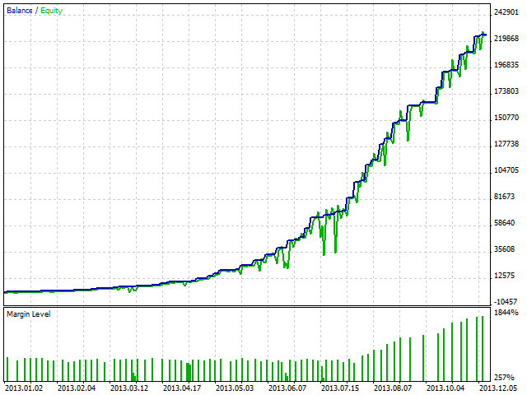Click the 2013.04.17 date label

click(182, 388)
